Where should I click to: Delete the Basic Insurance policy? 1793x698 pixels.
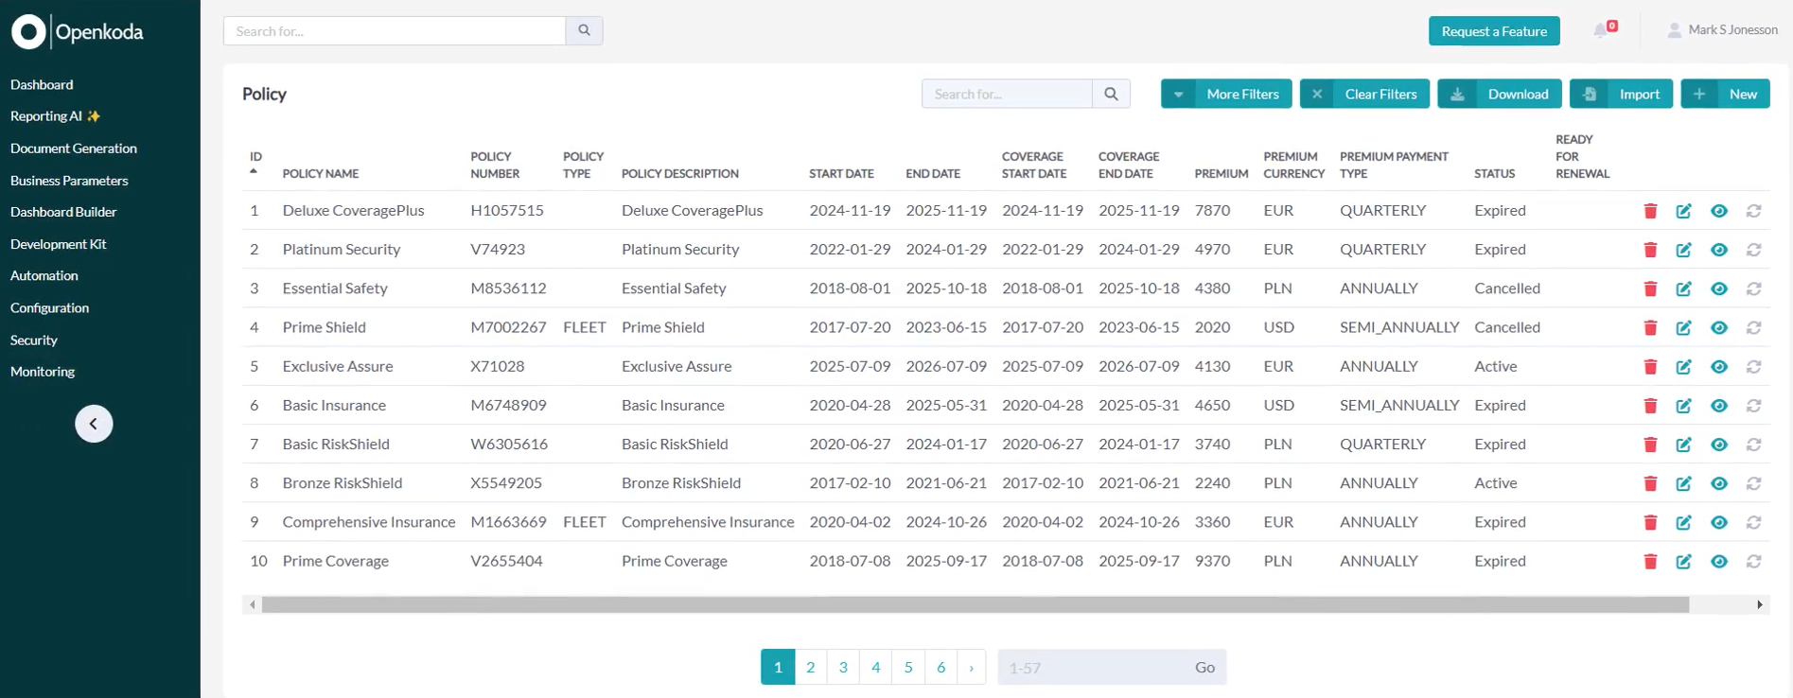1650,405
